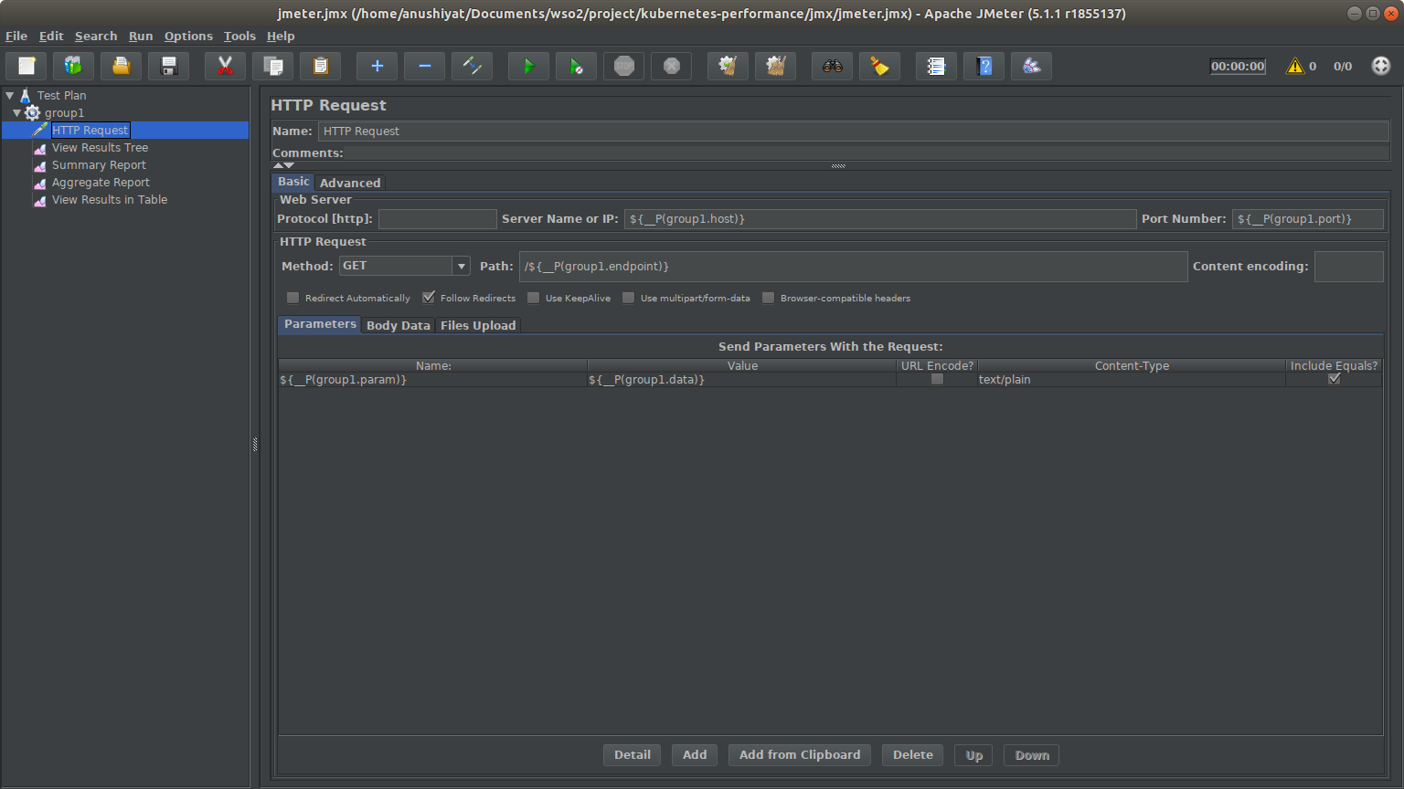Image resolution: width=1404 pixels, height=789 pixels.
Task: Click the scissors Cut icon
Action: point(225,66)
